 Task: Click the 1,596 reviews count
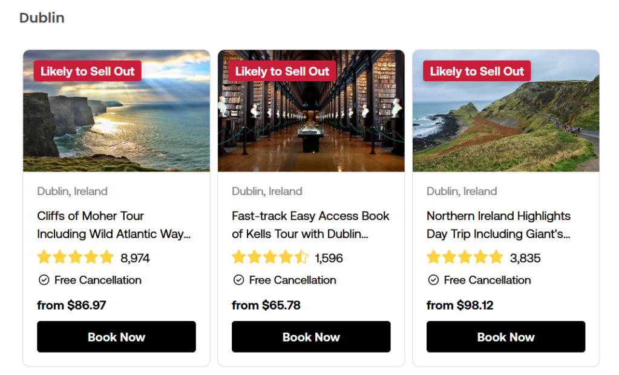click(329, 258)
